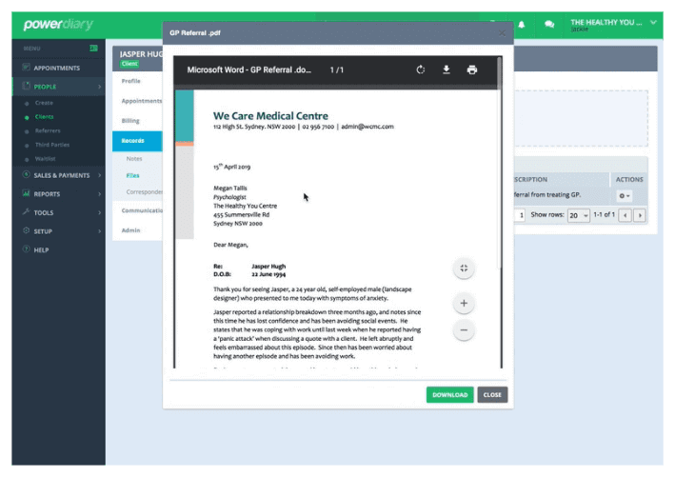The width and height of the screenshot is (675, 477).
Task: Select Referrers under People
Action: coord(48,130)
